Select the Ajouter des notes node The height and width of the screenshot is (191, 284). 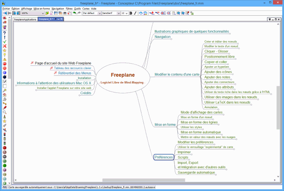217,77
